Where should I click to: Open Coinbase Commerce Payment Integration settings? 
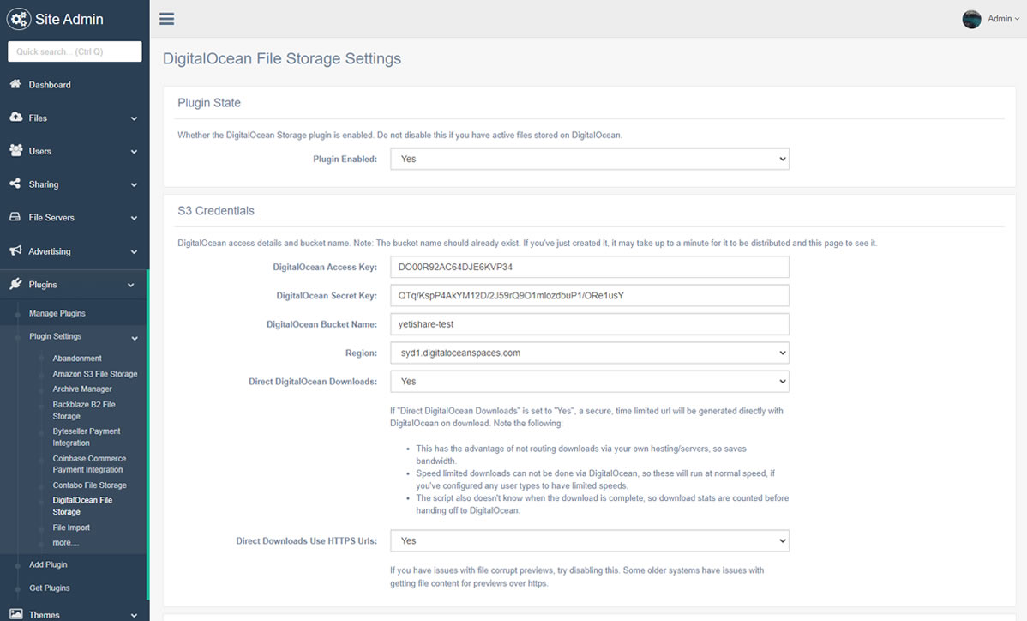pos(89,464)
